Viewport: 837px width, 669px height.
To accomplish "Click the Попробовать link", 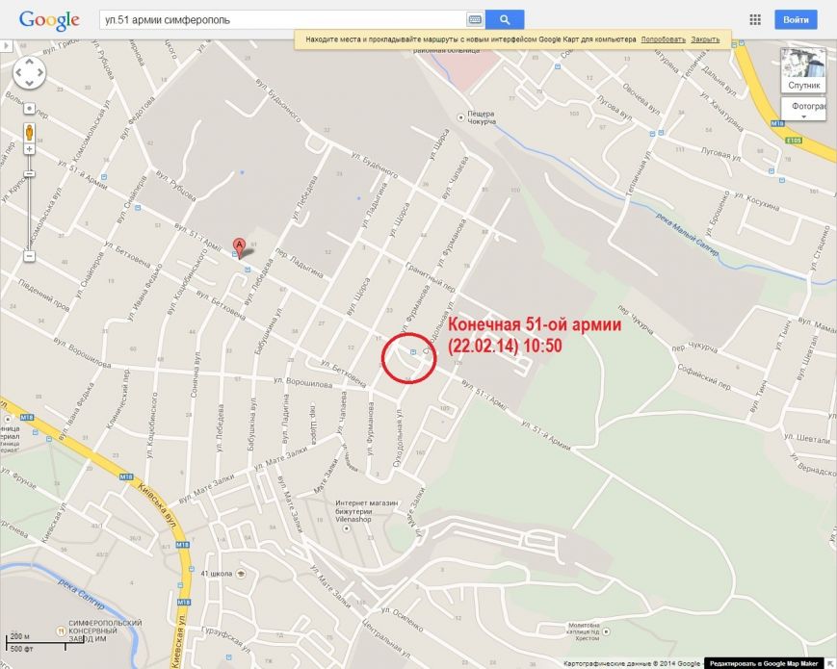I will coord(663,39).
